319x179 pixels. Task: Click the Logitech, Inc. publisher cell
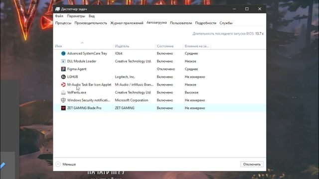[x=125, y=77]
